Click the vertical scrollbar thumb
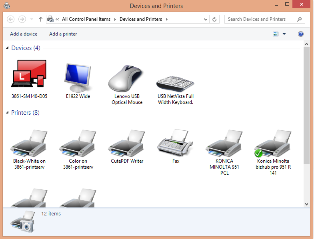The height and width of the screenshot is (239, 314). click(x=306, y=106)
